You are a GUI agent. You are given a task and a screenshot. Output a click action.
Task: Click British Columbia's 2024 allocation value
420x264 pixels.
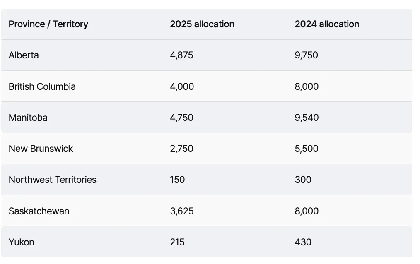tap(307, 86)
